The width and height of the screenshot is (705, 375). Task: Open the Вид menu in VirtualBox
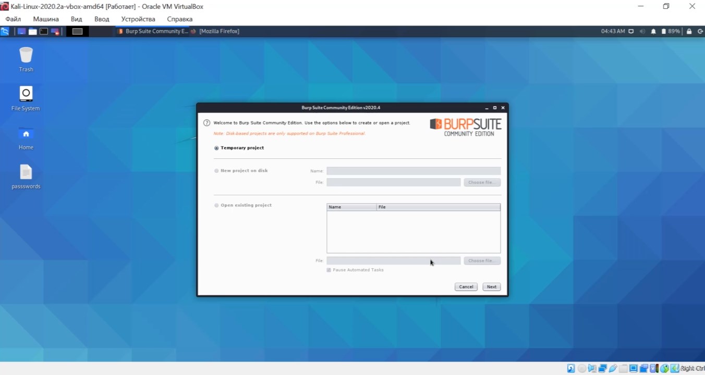pos(77,19)
